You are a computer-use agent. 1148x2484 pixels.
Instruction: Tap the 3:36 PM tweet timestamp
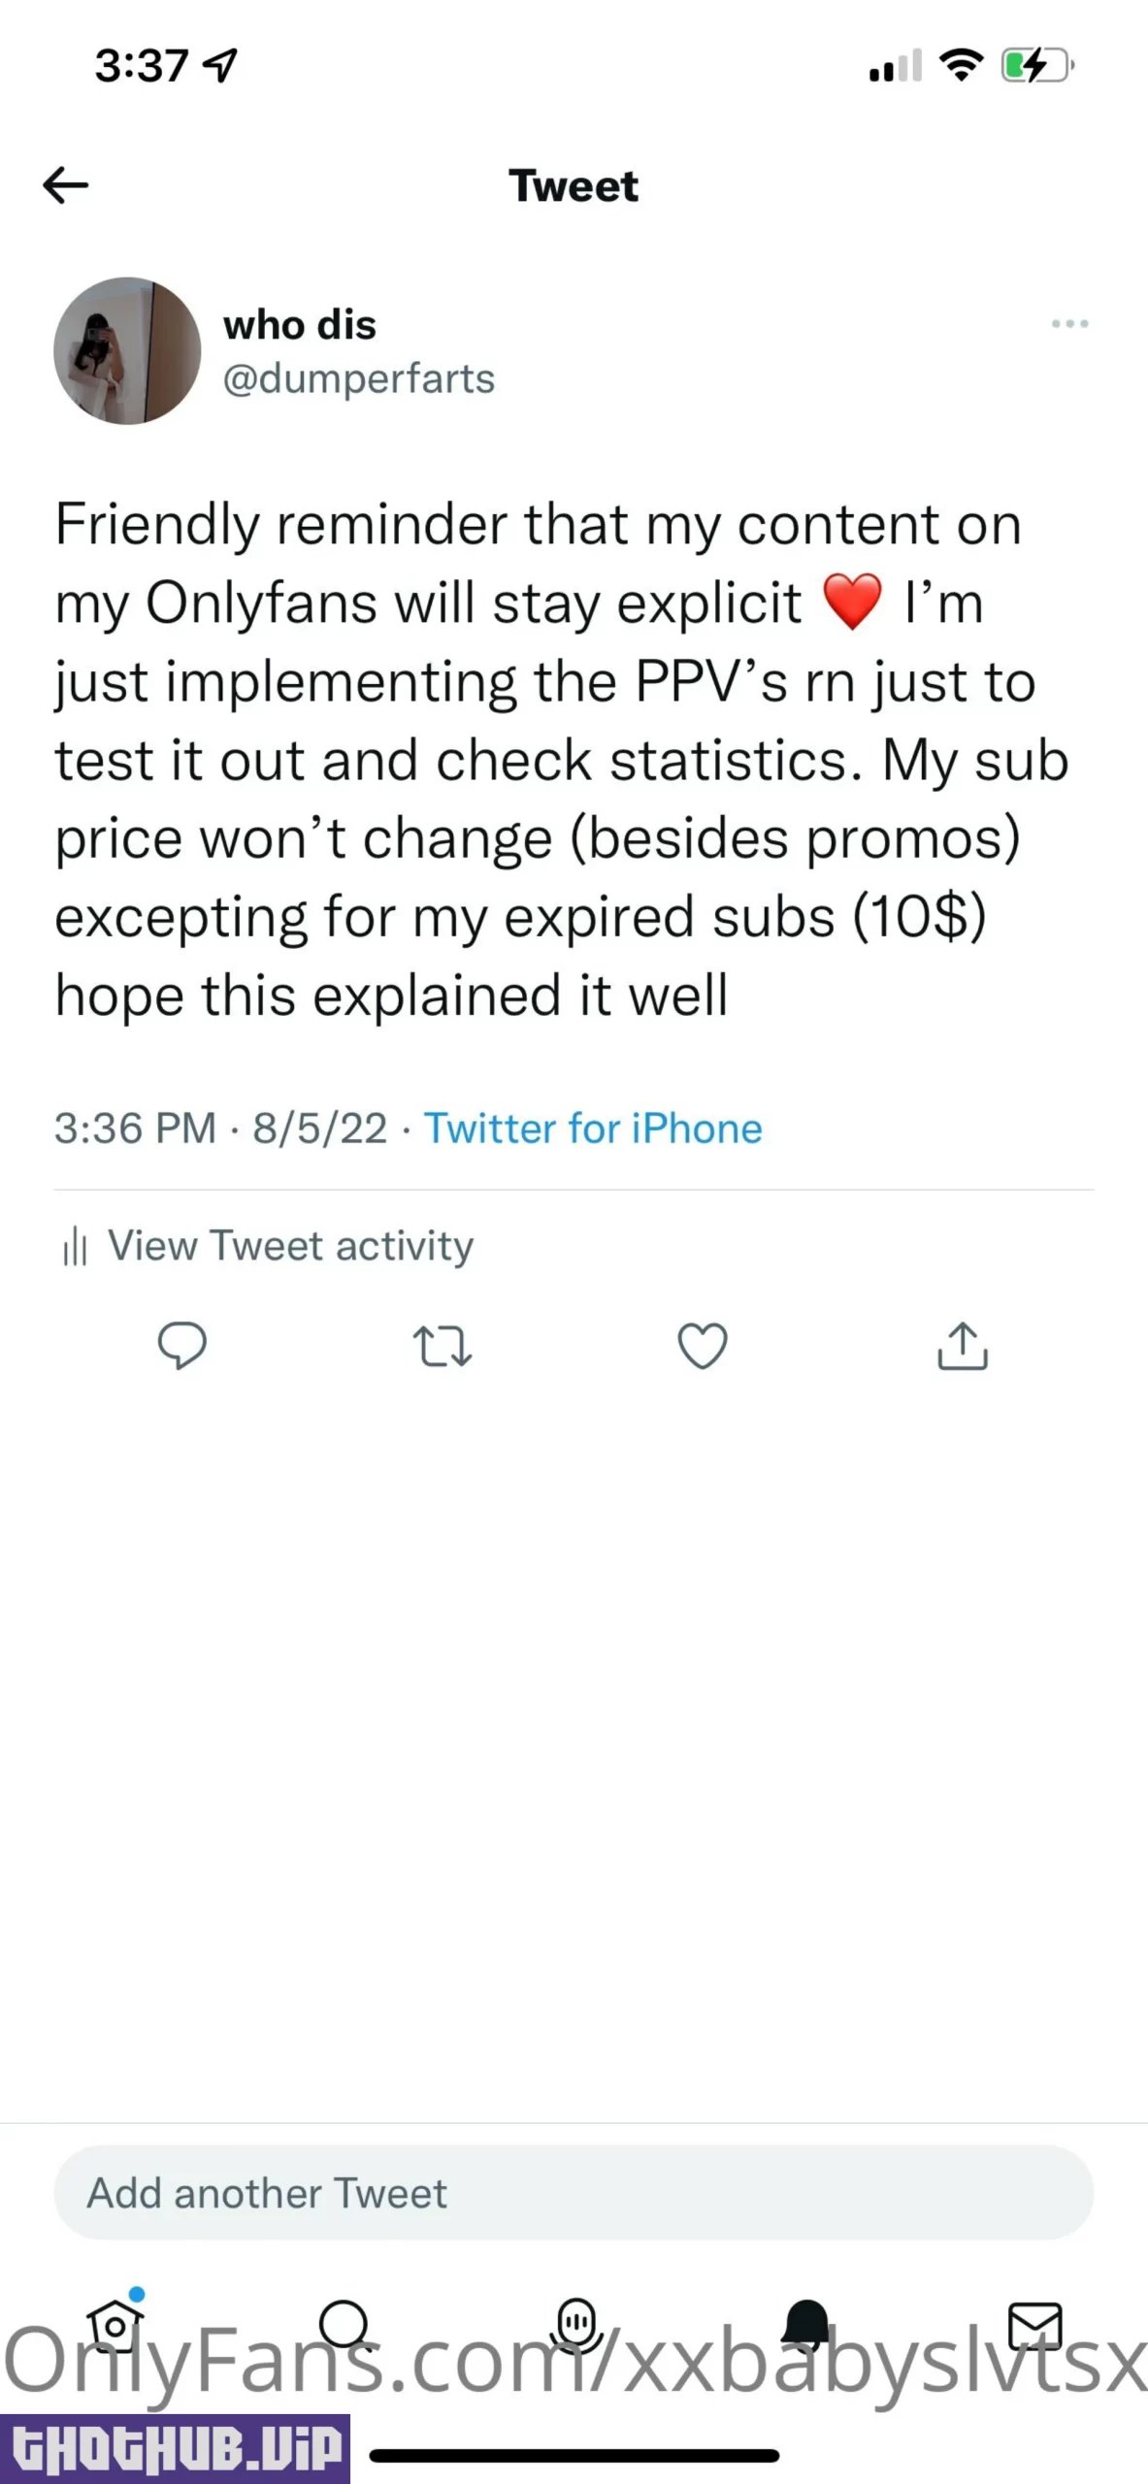(x=135, y=1128)
